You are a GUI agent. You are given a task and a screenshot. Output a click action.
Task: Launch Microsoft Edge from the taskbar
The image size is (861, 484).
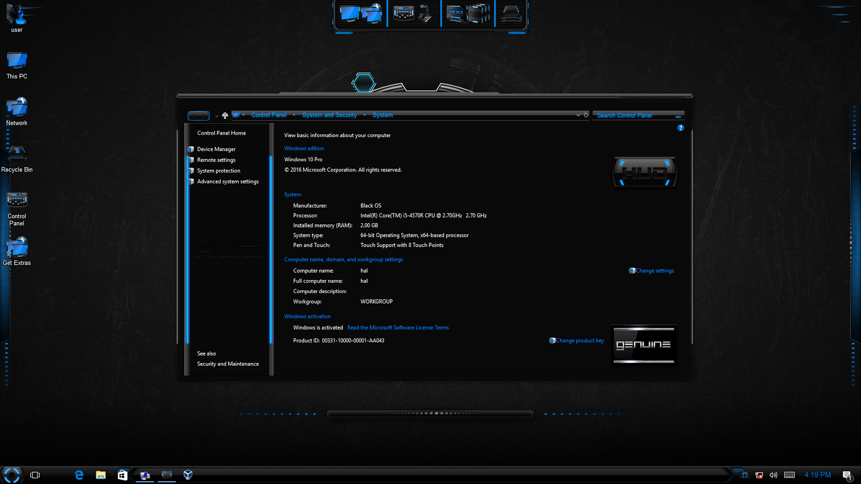[x=79, y=475]
